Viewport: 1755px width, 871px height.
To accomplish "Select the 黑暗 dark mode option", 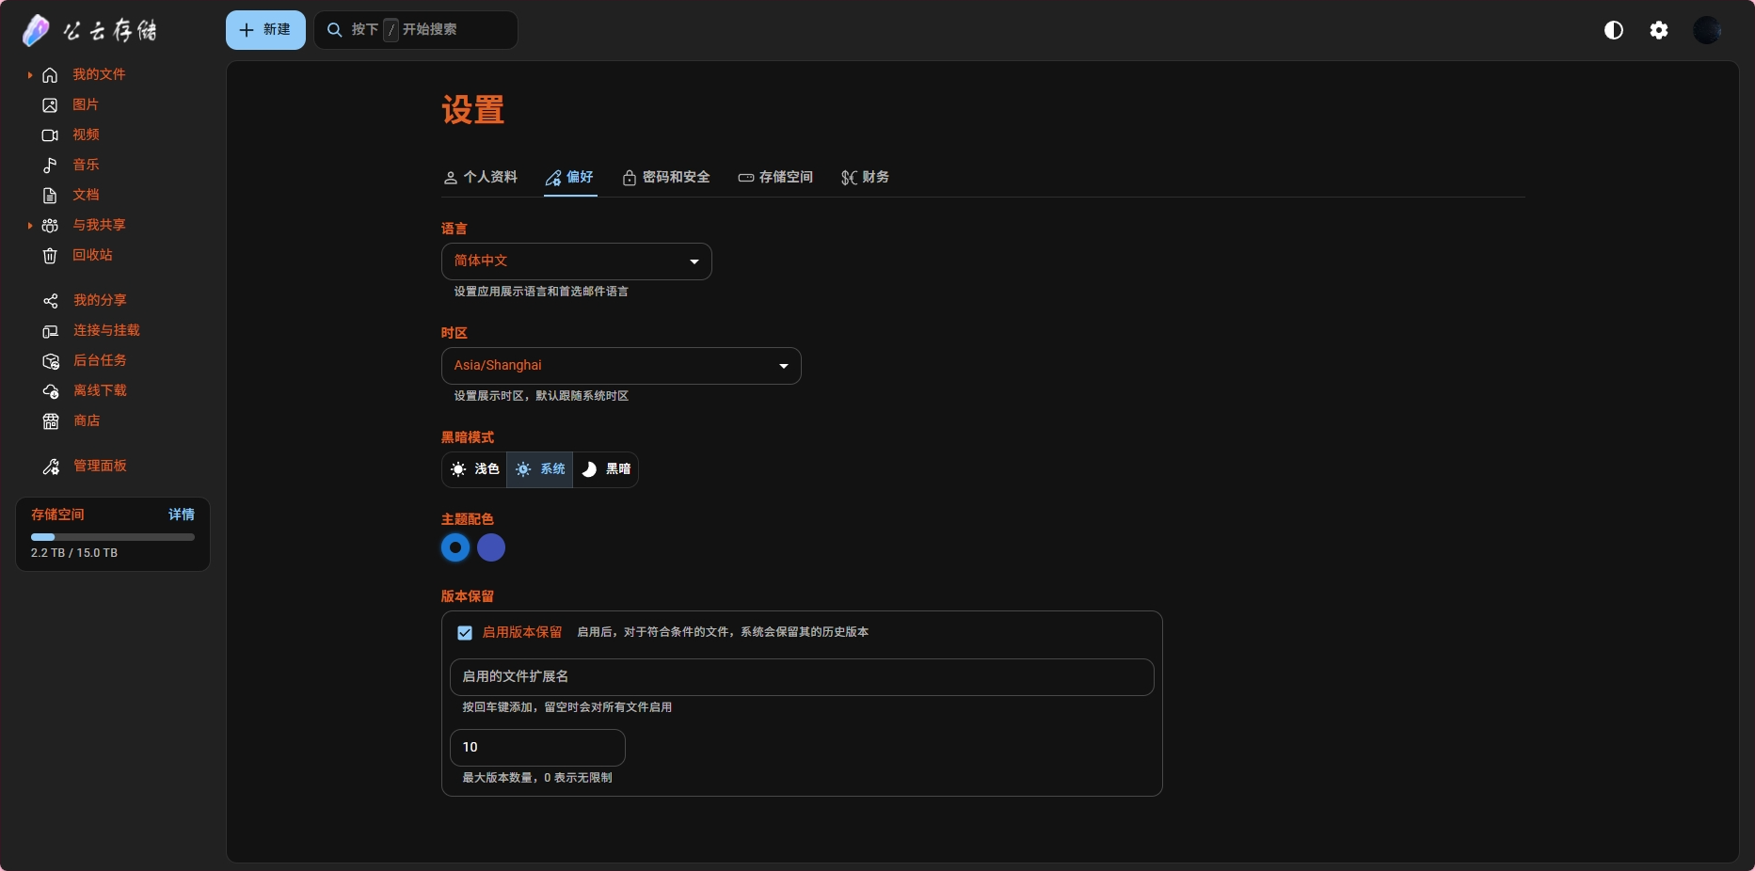I will [x=605, y=469].
